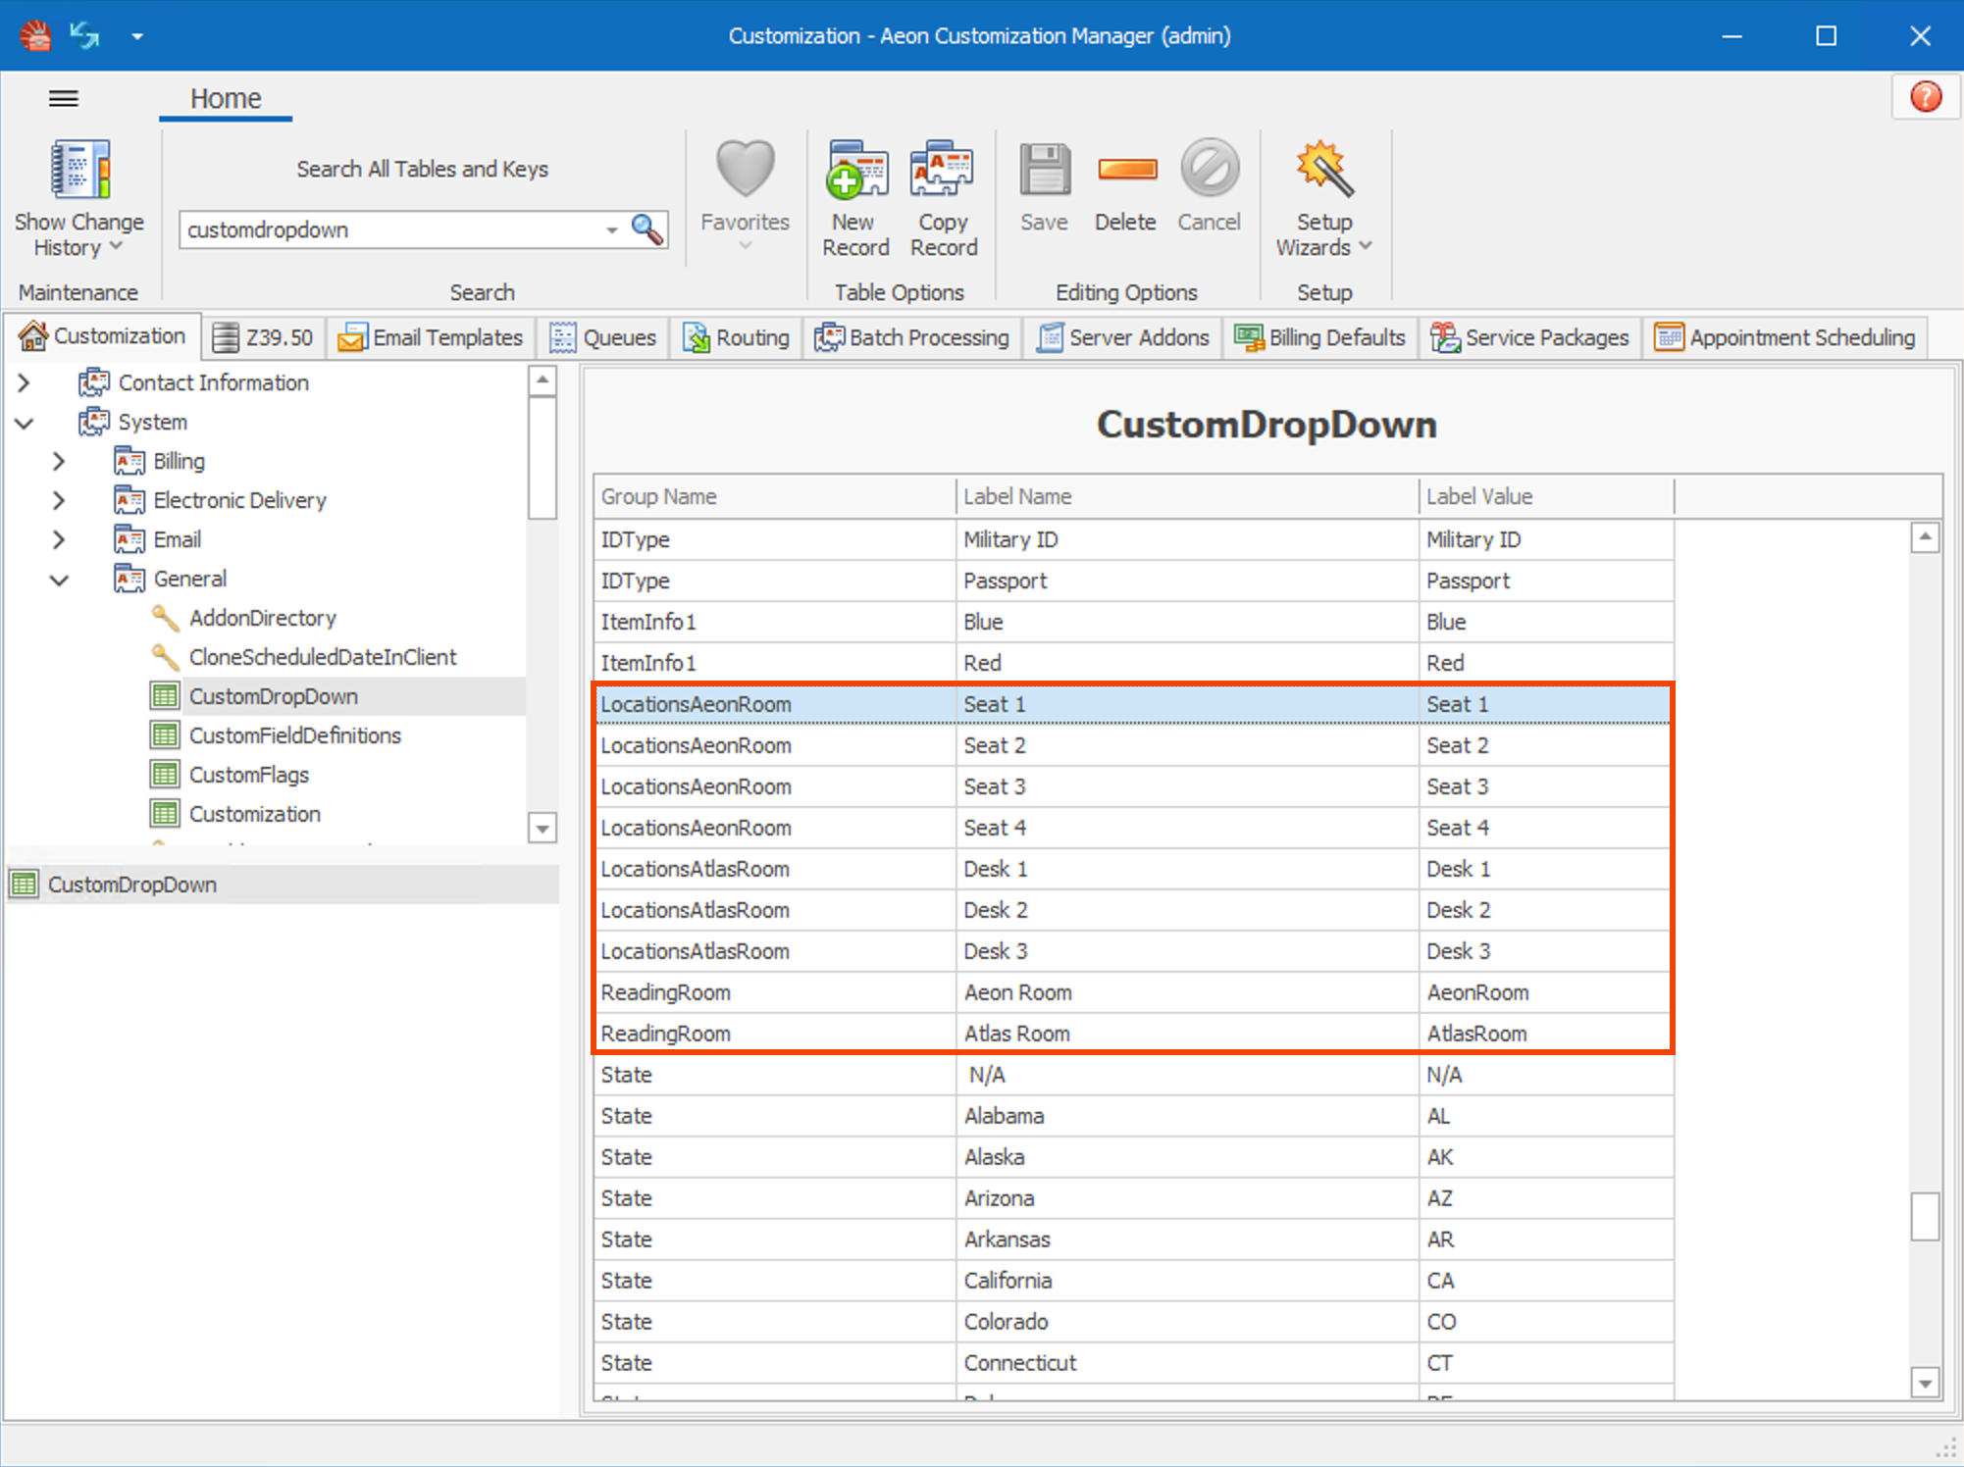Switch to the Email Templates tab

pyautogui.click(x=432, y=337)
